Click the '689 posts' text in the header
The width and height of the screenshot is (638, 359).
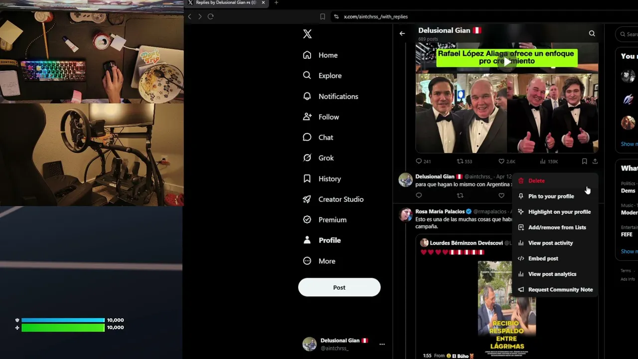click(428, 39)
